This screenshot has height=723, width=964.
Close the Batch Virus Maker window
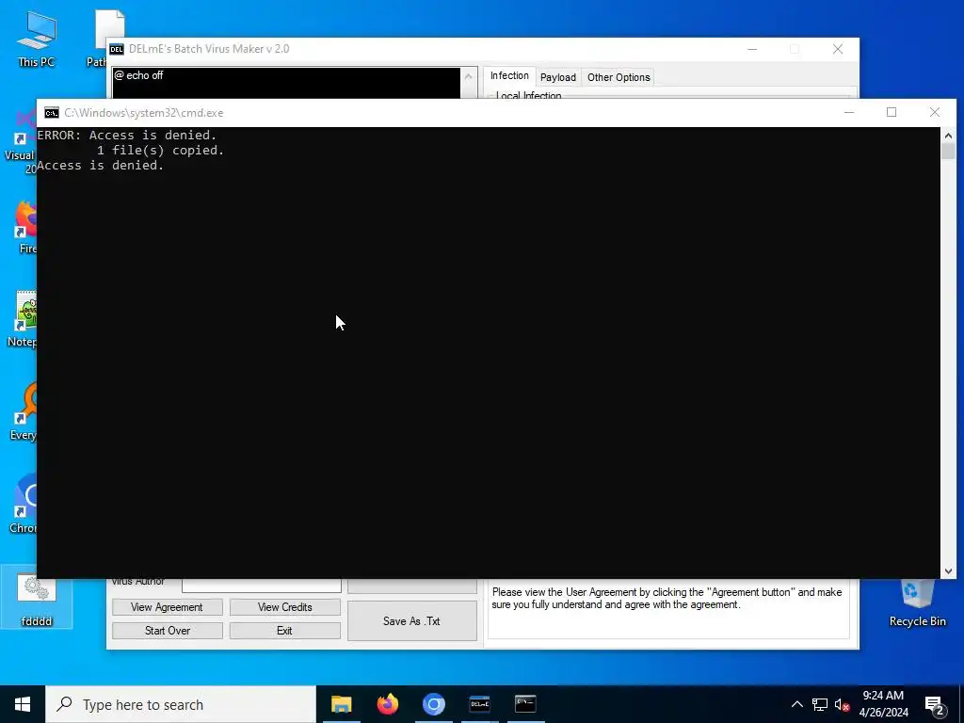point(837,49)
